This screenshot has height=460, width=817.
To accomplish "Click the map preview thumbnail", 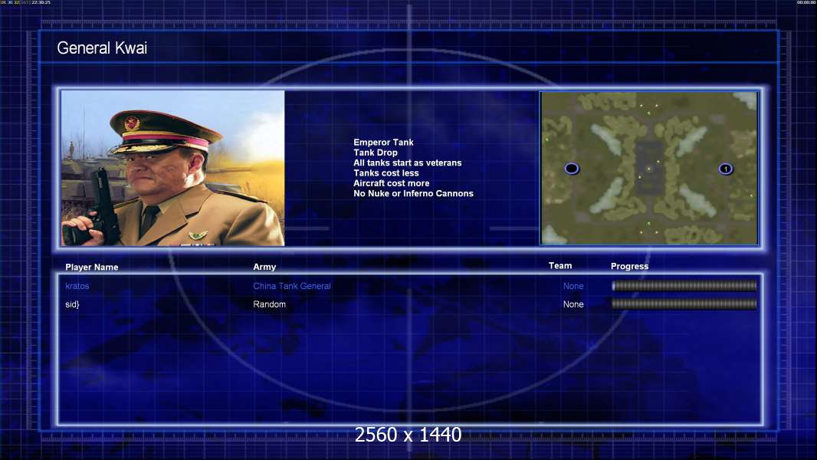I will [649, 168].
